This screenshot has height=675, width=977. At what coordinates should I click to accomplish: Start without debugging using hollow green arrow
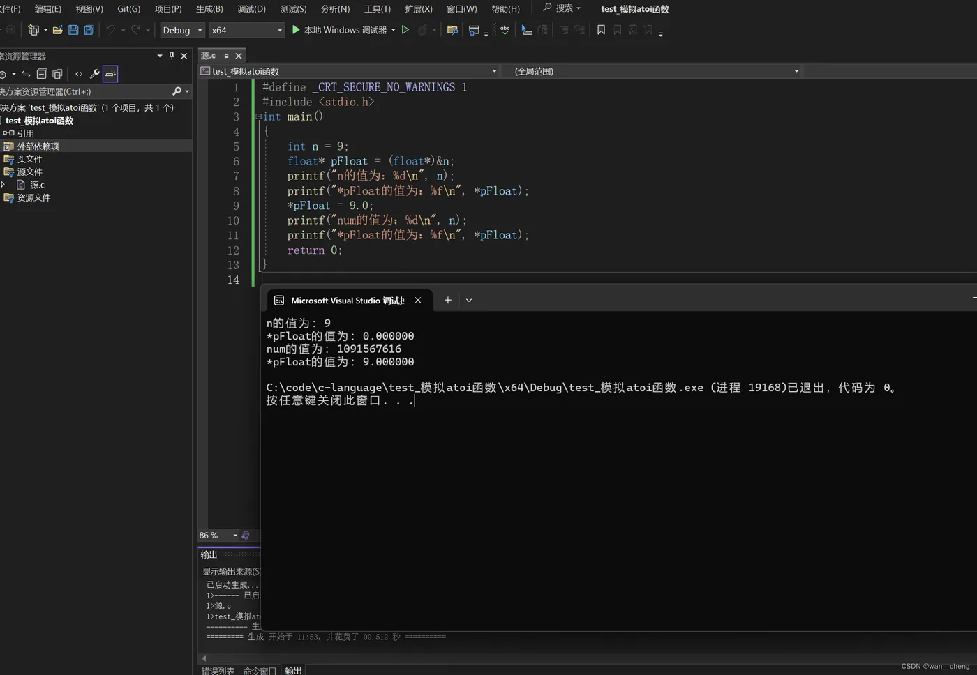(405, 30)
